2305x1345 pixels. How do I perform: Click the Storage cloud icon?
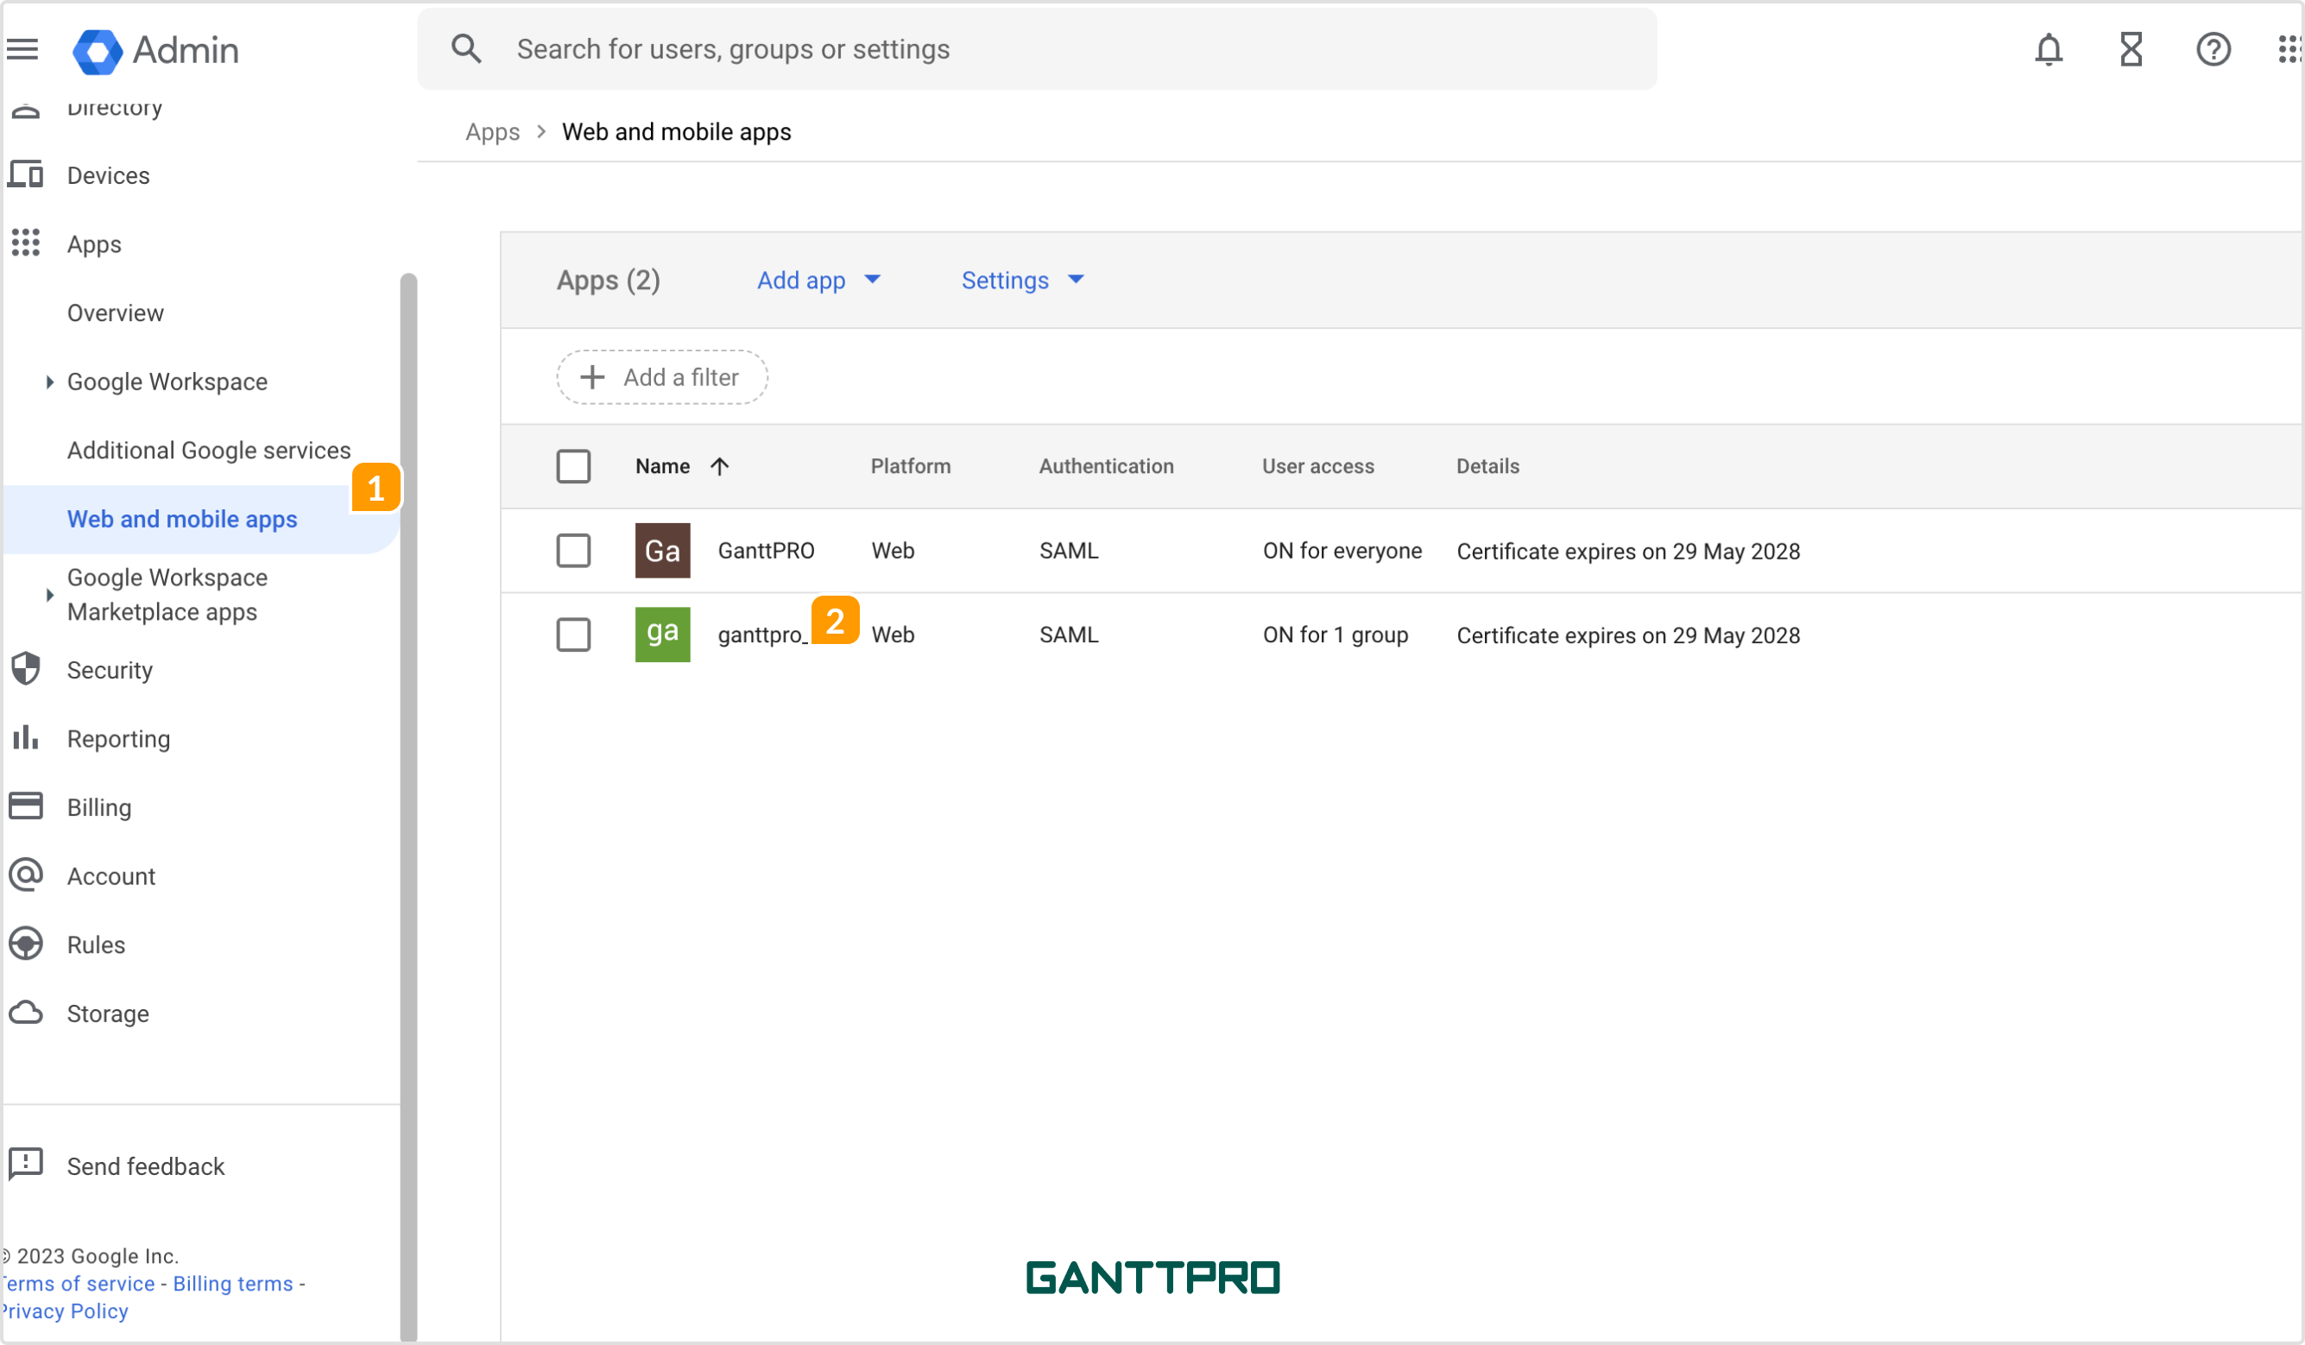[x=26, y=1012]
